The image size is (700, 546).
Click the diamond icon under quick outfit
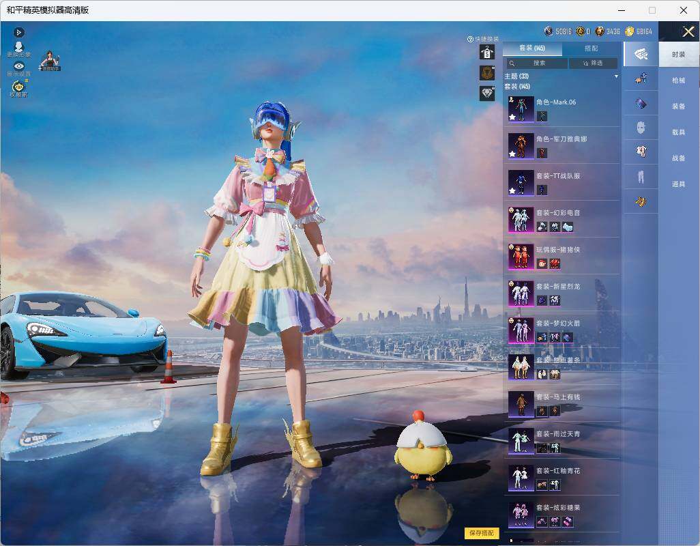click(x=487, y=94)
